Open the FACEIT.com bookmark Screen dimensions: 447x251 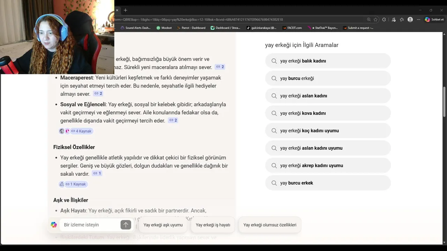292,28
